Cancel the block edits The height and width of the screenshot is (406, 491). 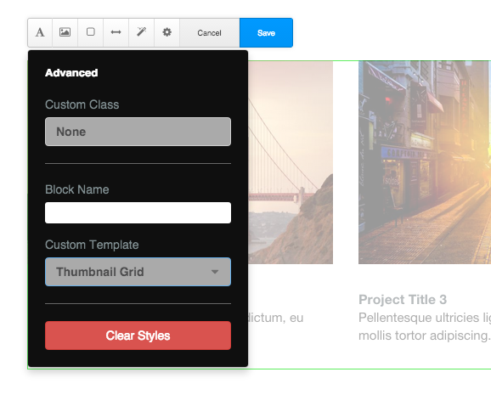[x=210, y=32]
